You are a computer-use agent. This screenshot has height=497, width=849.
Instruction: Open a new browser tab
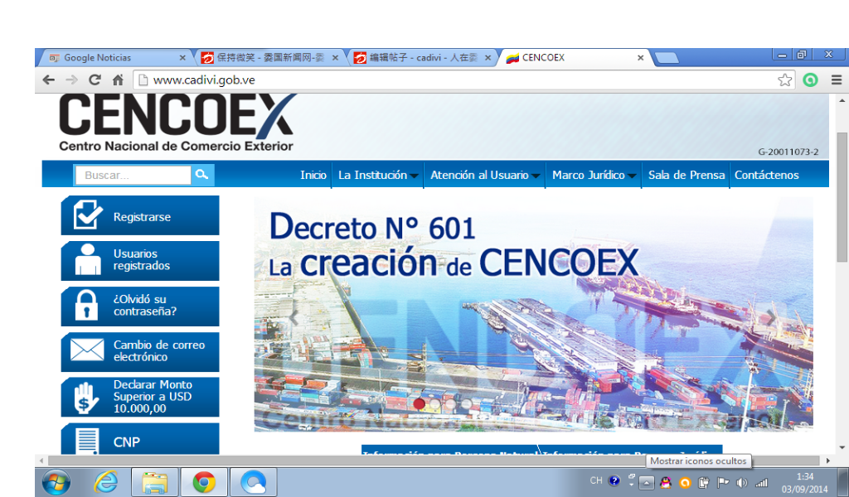(x=666, y=58)
